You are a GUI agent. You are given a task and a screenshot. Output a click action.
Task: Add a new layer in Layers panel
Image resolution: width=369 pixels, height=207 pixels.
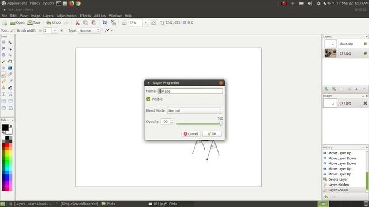[x=326, y=89]
